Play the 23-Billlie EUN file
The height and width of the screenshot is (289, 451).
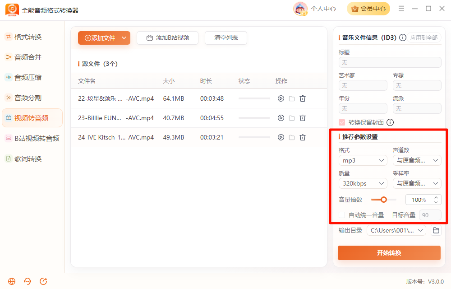[281, 118]
